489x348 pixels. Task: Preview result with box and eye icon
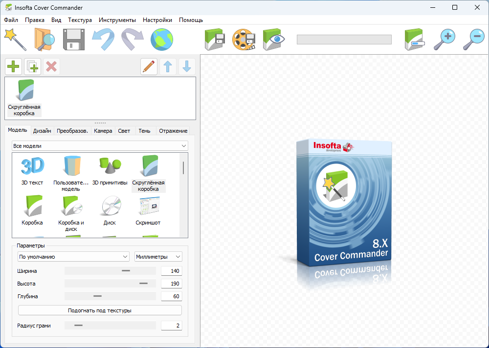tap(273, 39)
